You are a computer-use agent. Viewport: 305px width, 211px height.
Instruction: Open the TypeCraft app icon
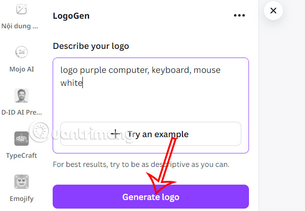(21, 139)
